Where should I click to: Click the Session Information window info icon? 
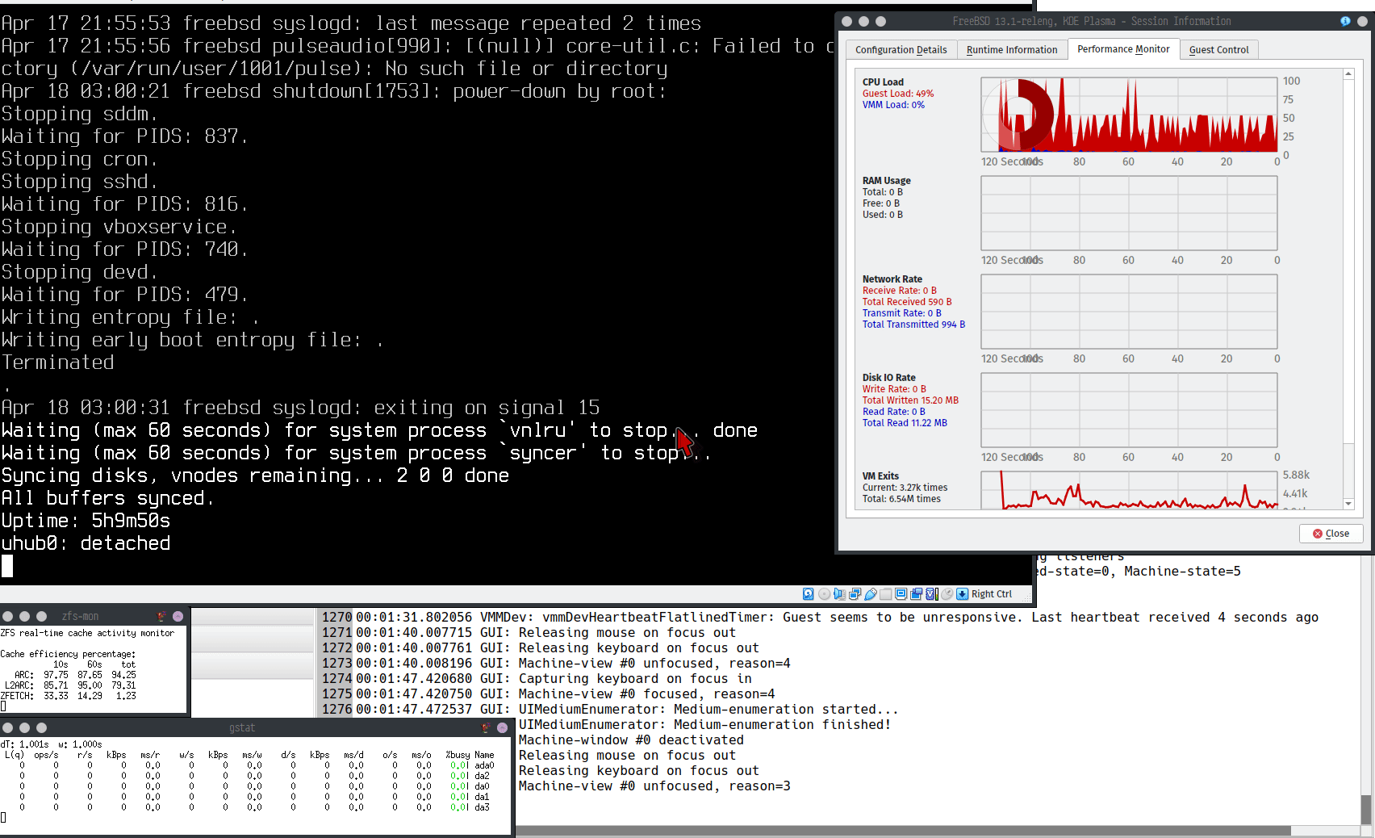[1345, 21]
